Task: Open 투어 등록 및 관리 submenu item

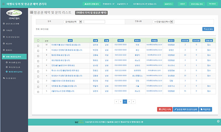Action: click(x=15, y=62)
